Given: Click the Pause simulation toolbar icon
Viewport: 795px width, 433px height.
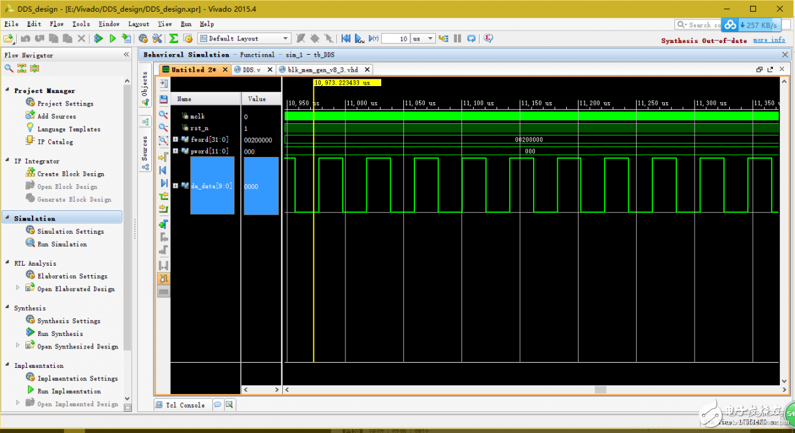Looking at the screenshot, I should click(x=457, y=38).
